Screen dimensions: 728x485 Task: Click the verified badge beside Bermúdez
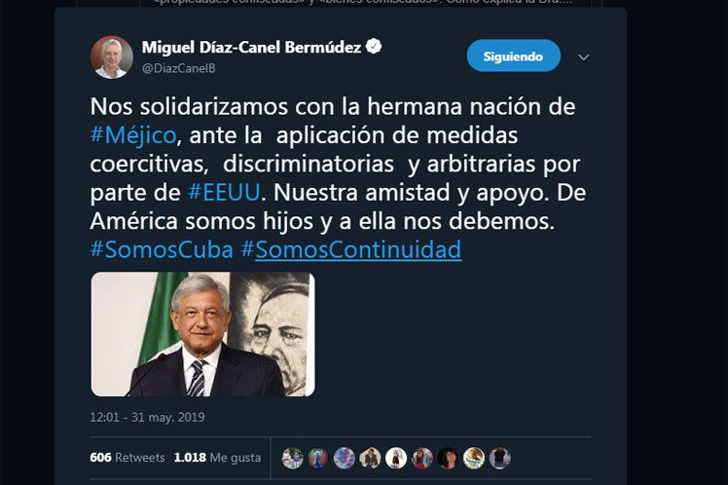click(x=374, y=47)
